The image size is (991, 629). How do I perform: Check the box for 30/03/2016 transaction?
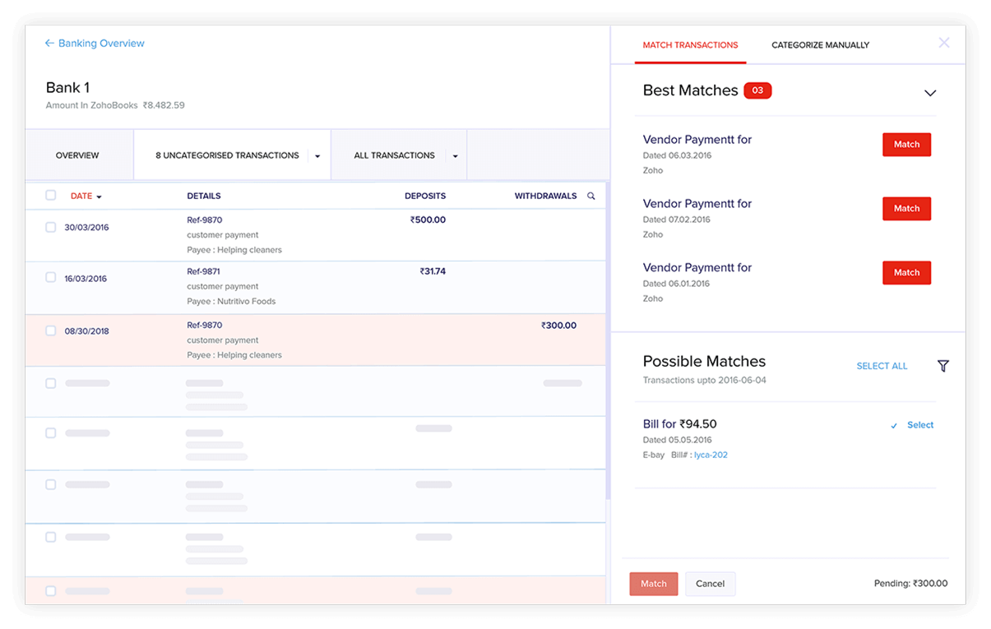tap(51, 227)
